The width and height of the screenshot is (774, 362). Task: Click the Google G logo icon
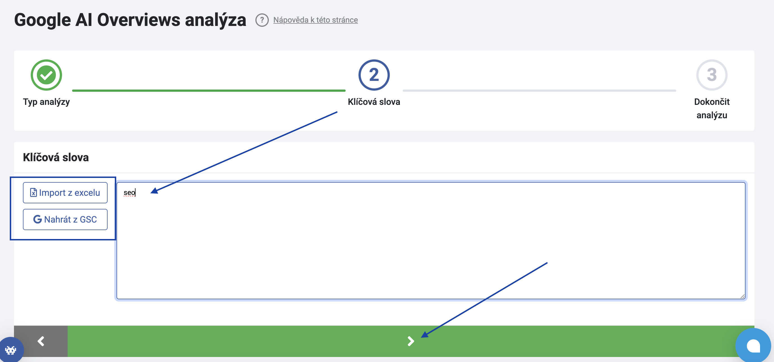(37, 219)
